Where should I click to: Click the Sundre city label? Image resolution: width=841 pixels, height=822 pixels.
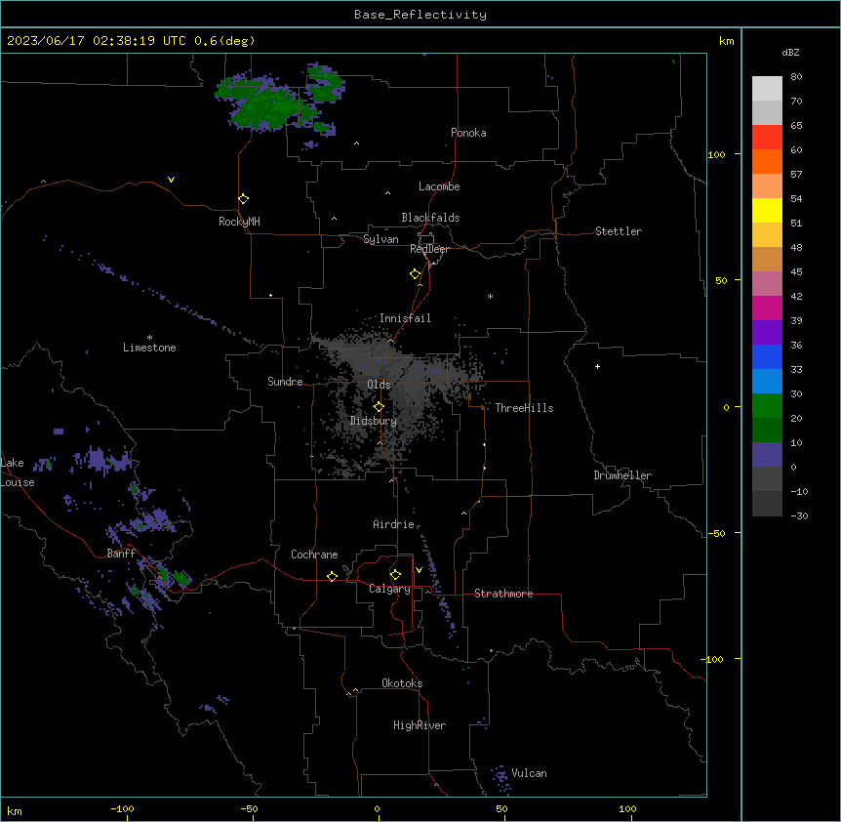coord(285,382)
